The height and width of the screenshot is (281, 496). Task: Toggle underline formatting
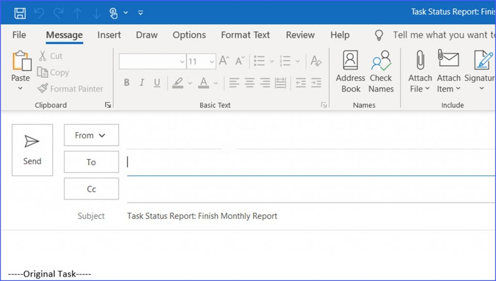pyautogui.click(x=156, y=83)
